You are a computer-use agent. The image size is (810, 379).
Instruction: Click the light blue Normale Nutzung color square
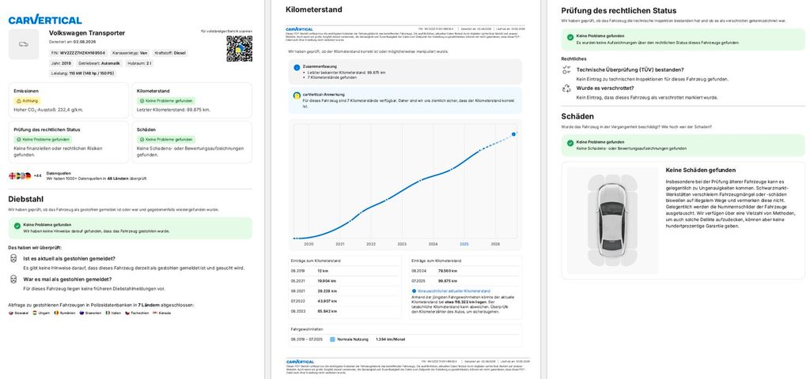click(x=333, y=340)
